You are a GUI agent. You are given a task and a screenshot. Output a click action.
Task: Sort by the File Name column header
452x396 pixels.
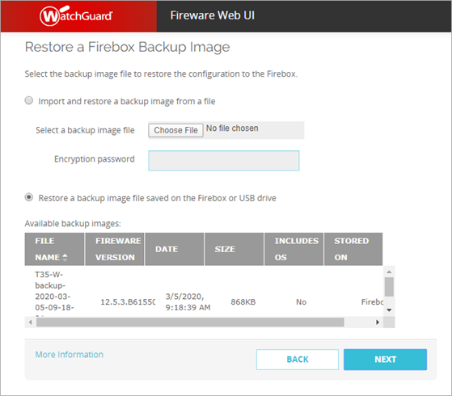(x=54, y=249)
